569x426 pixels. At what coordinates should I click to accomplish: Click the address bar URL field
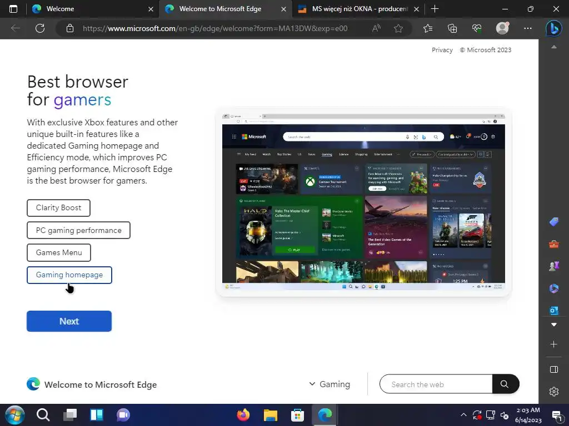point(215,28)
